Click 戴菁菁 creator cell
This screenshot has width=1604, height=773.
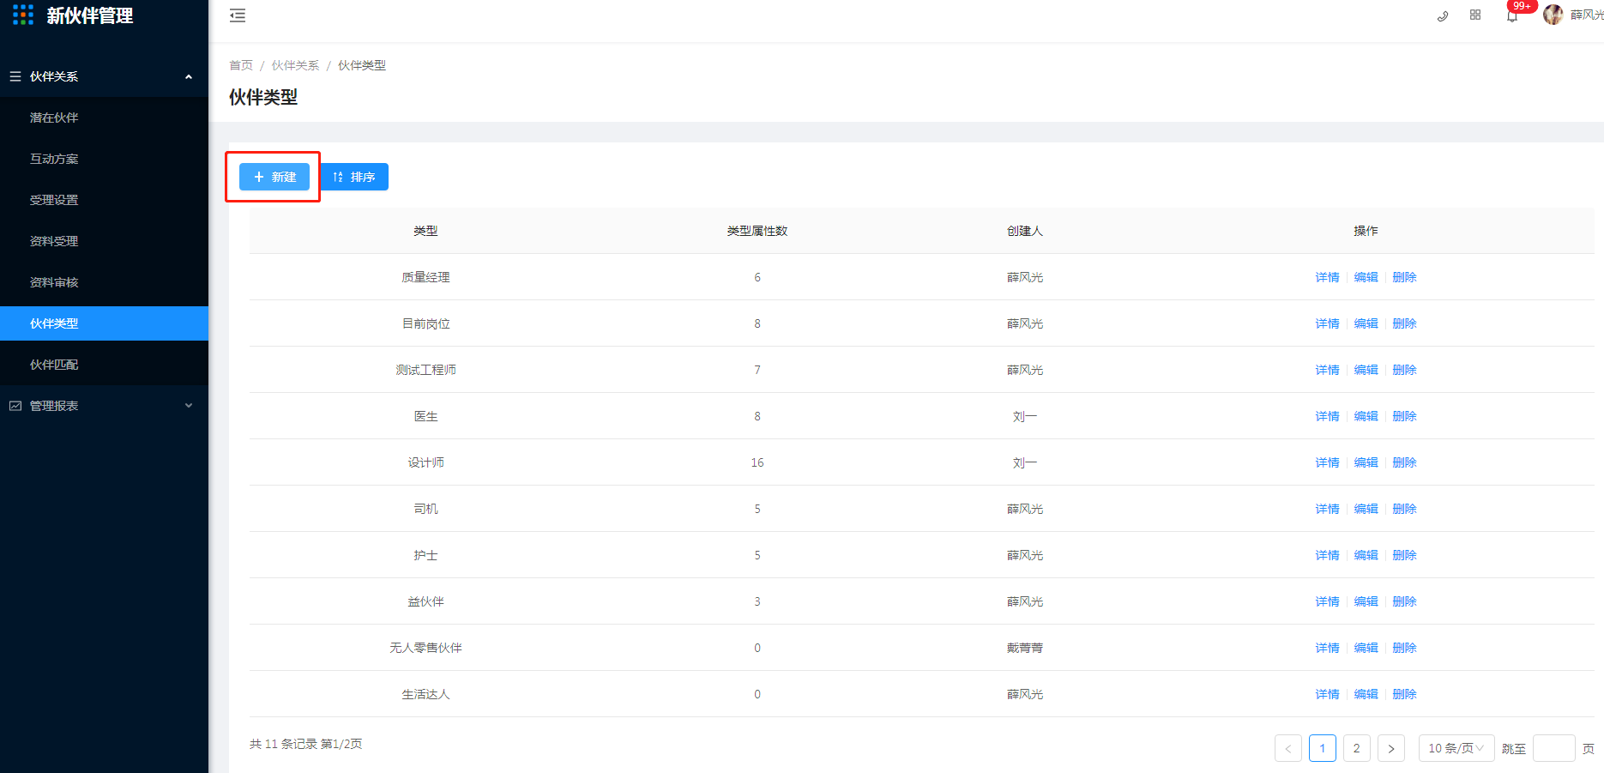[x=1025, y=648]
